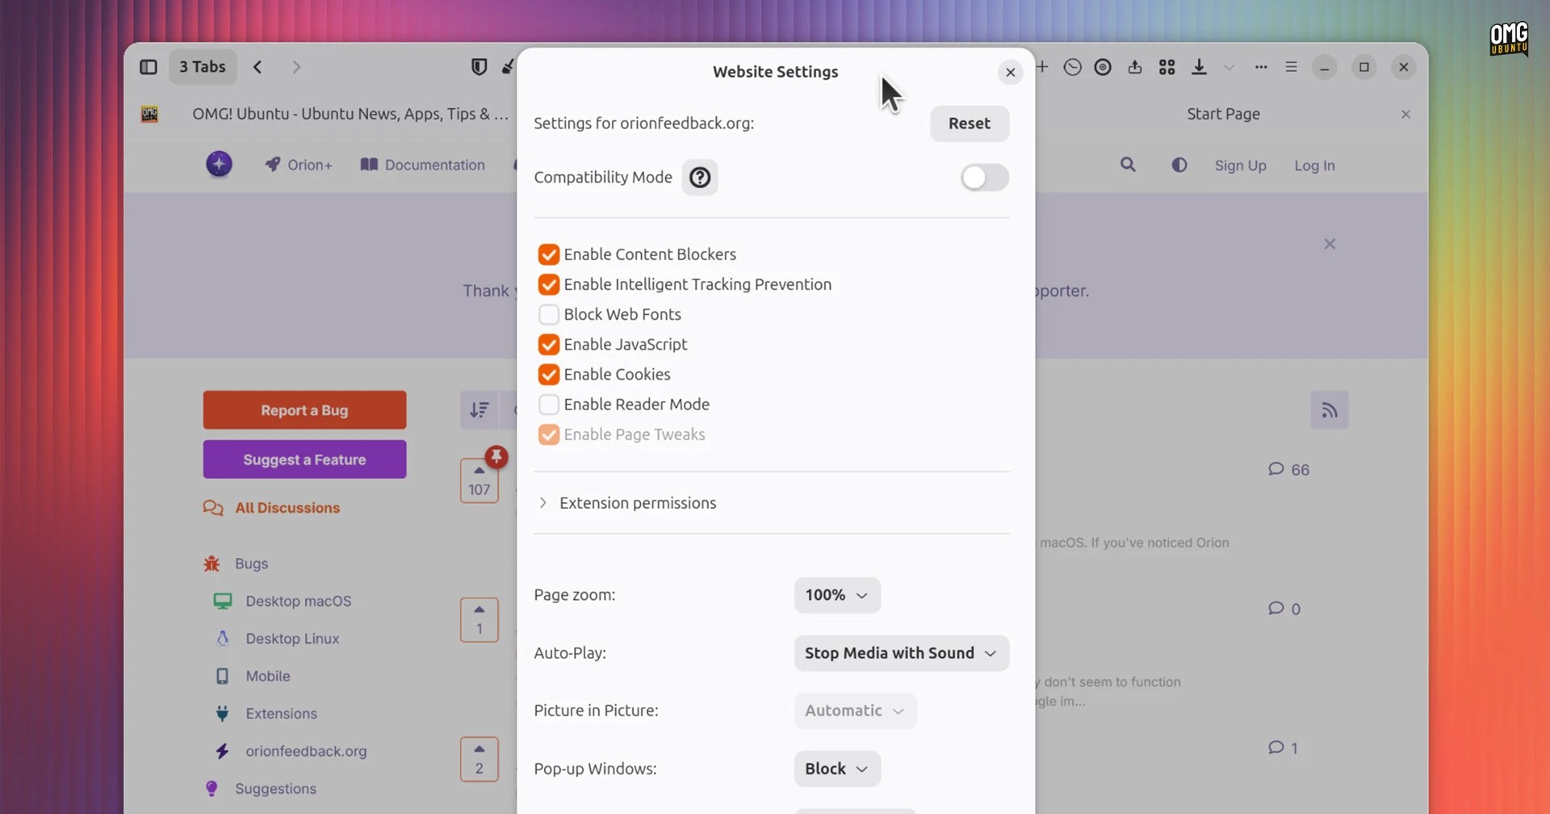Uncheck Enable Intelligent Tracking Prevention
Viewport: 1550px width, 814px height.
coord(549,284)
